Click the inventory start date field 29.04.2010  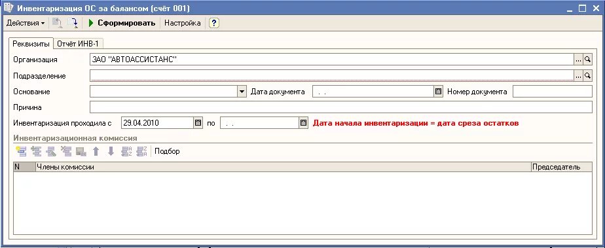pos(157,123)
